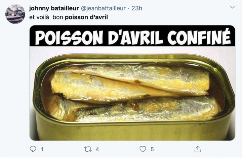Viewport: 242px width, 159px height.
Task: Click the reply speech bubble icon
Action: (x=33, y=149)
